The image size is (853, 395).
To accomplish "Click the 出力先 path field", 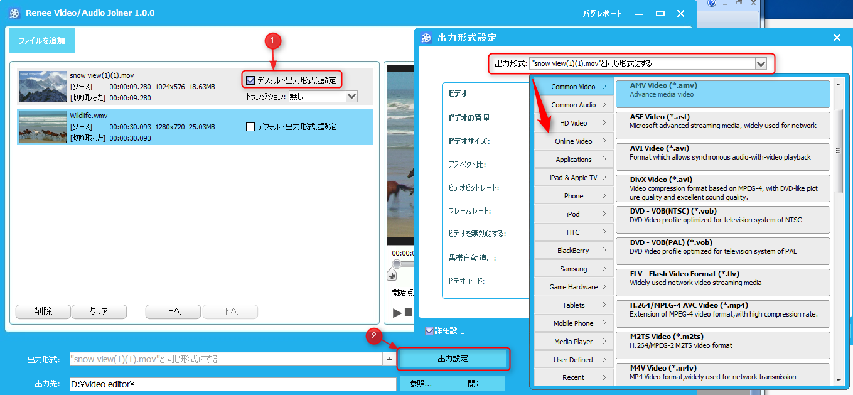I will (233, 384).
